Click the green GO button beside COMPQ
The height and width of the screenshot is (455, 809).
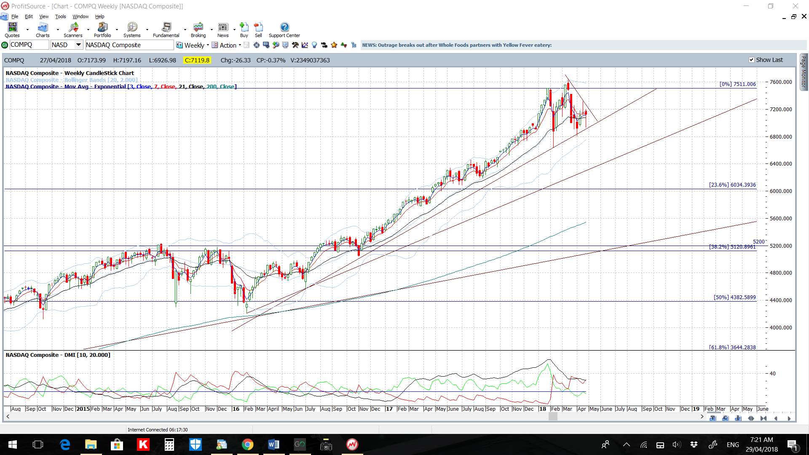[x=5, y=45]
